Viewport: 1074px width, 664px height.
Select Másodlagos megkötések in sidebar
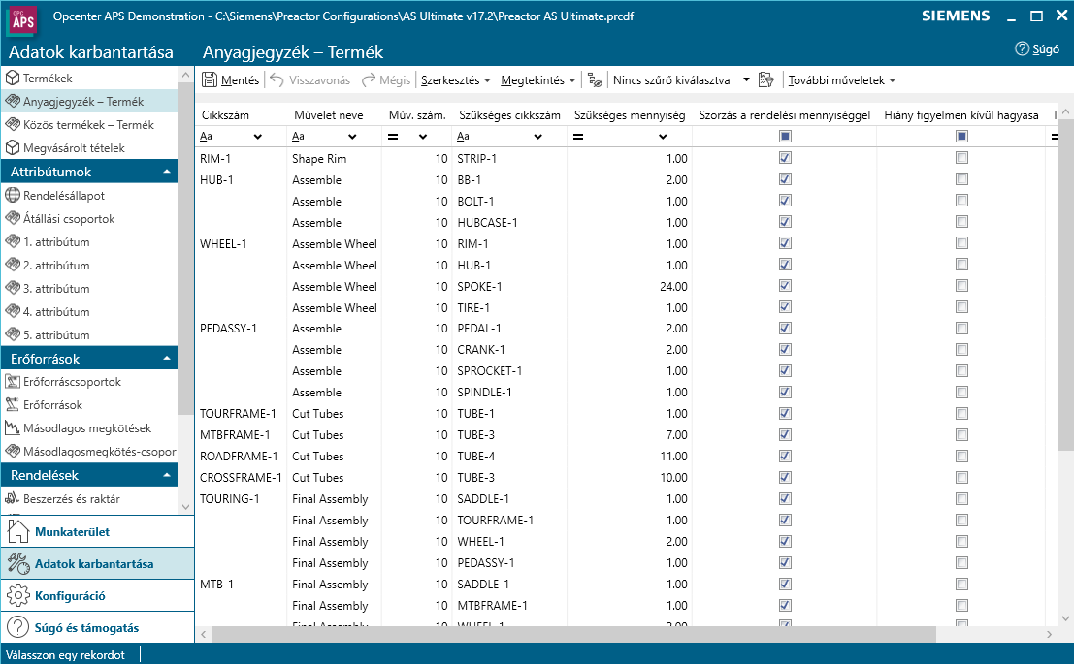(86, 428)
